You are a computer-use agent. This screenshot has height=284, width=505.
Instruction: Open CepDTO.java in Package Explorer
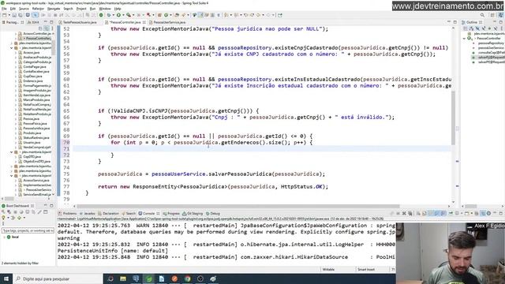[32, 157]
